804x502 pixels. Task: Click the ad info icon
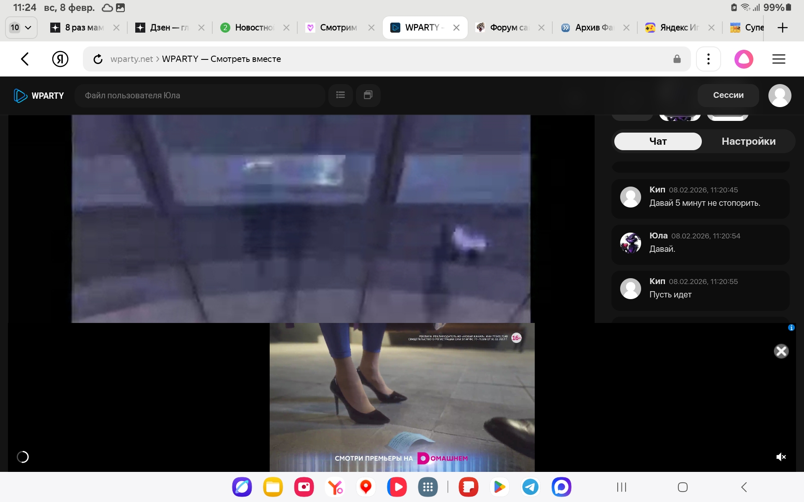[791, 328]
